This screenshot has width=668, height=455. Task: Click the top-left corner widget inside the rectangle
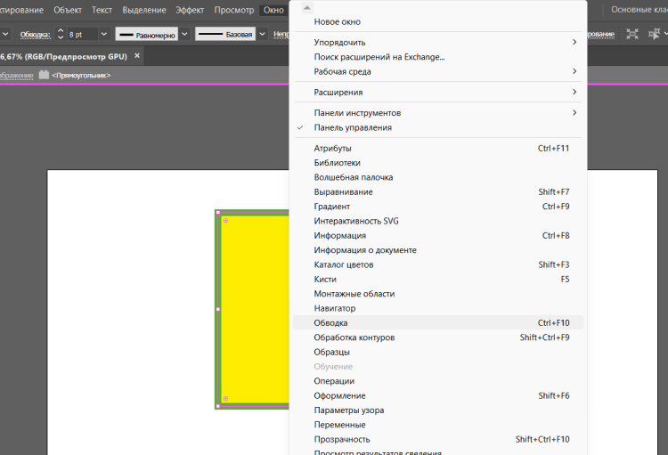pos(226,221)
